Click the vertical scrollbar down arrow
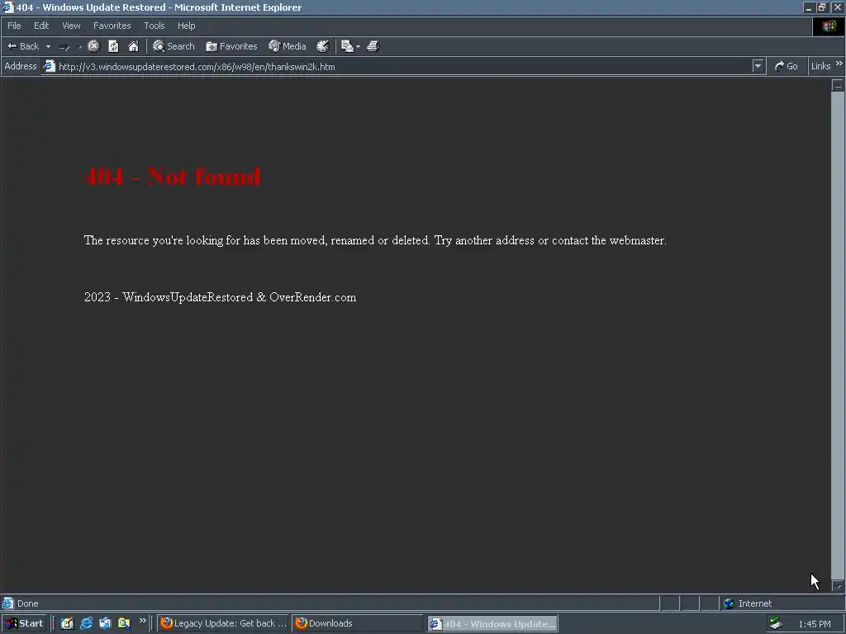Viewport: 846px width, 634px height. click(838, 586)
